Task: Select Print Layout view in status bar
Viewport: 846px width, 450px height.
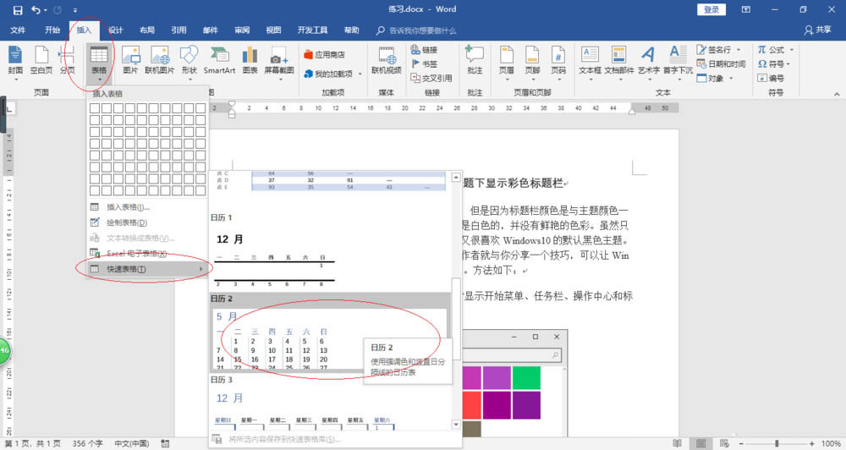Action: pos(701,443)
